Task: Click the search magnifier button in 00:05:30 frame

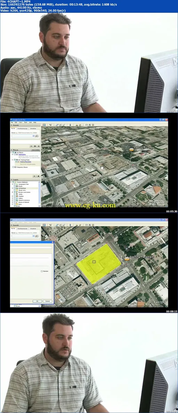Action: pos(37,136)
